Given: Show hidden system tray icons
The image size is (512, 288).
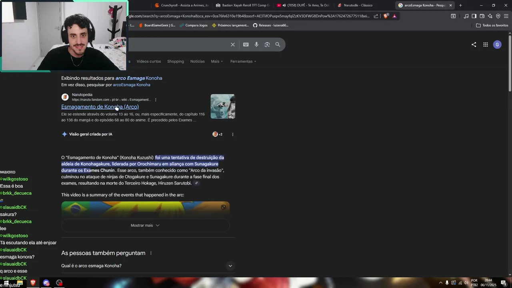Looking at the screenshot, I should (x=441, y=283).
